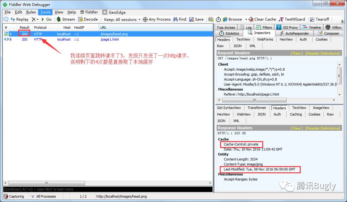Open the Edit menu
Image resolution: width=347 pixels, height=202 pixels.
(x=18, y=12)
